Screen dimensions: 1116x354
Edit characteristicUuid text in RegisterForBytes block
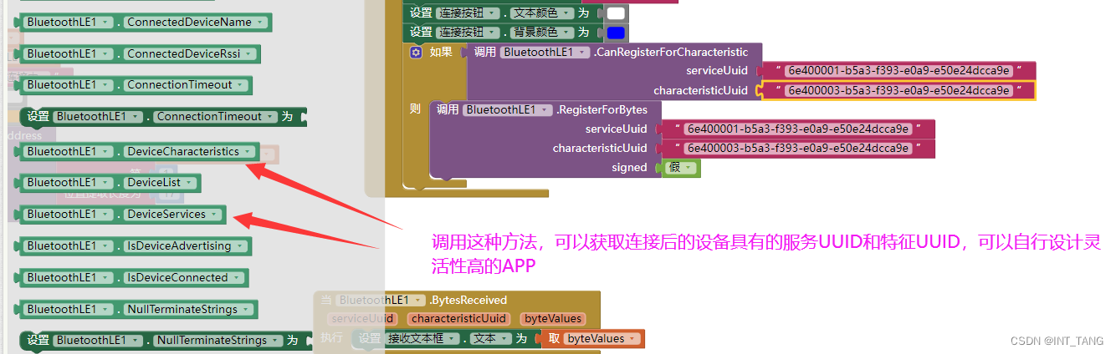(796, 149)
